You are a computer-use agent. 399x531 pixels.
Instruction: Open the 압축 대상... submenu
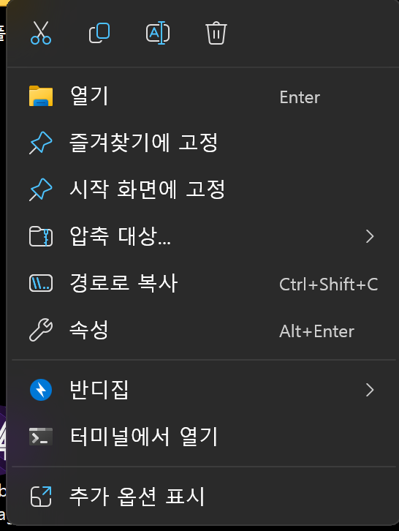[203, 236]
